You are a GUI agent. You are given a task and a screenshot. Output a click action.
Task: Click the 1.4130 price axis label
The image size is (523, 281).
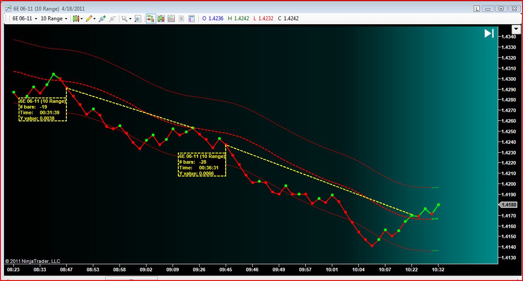click(509, 257)
